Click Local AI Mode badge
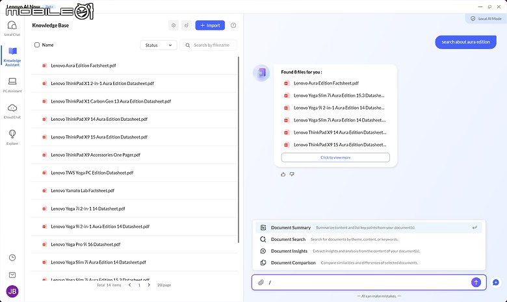 486,19
